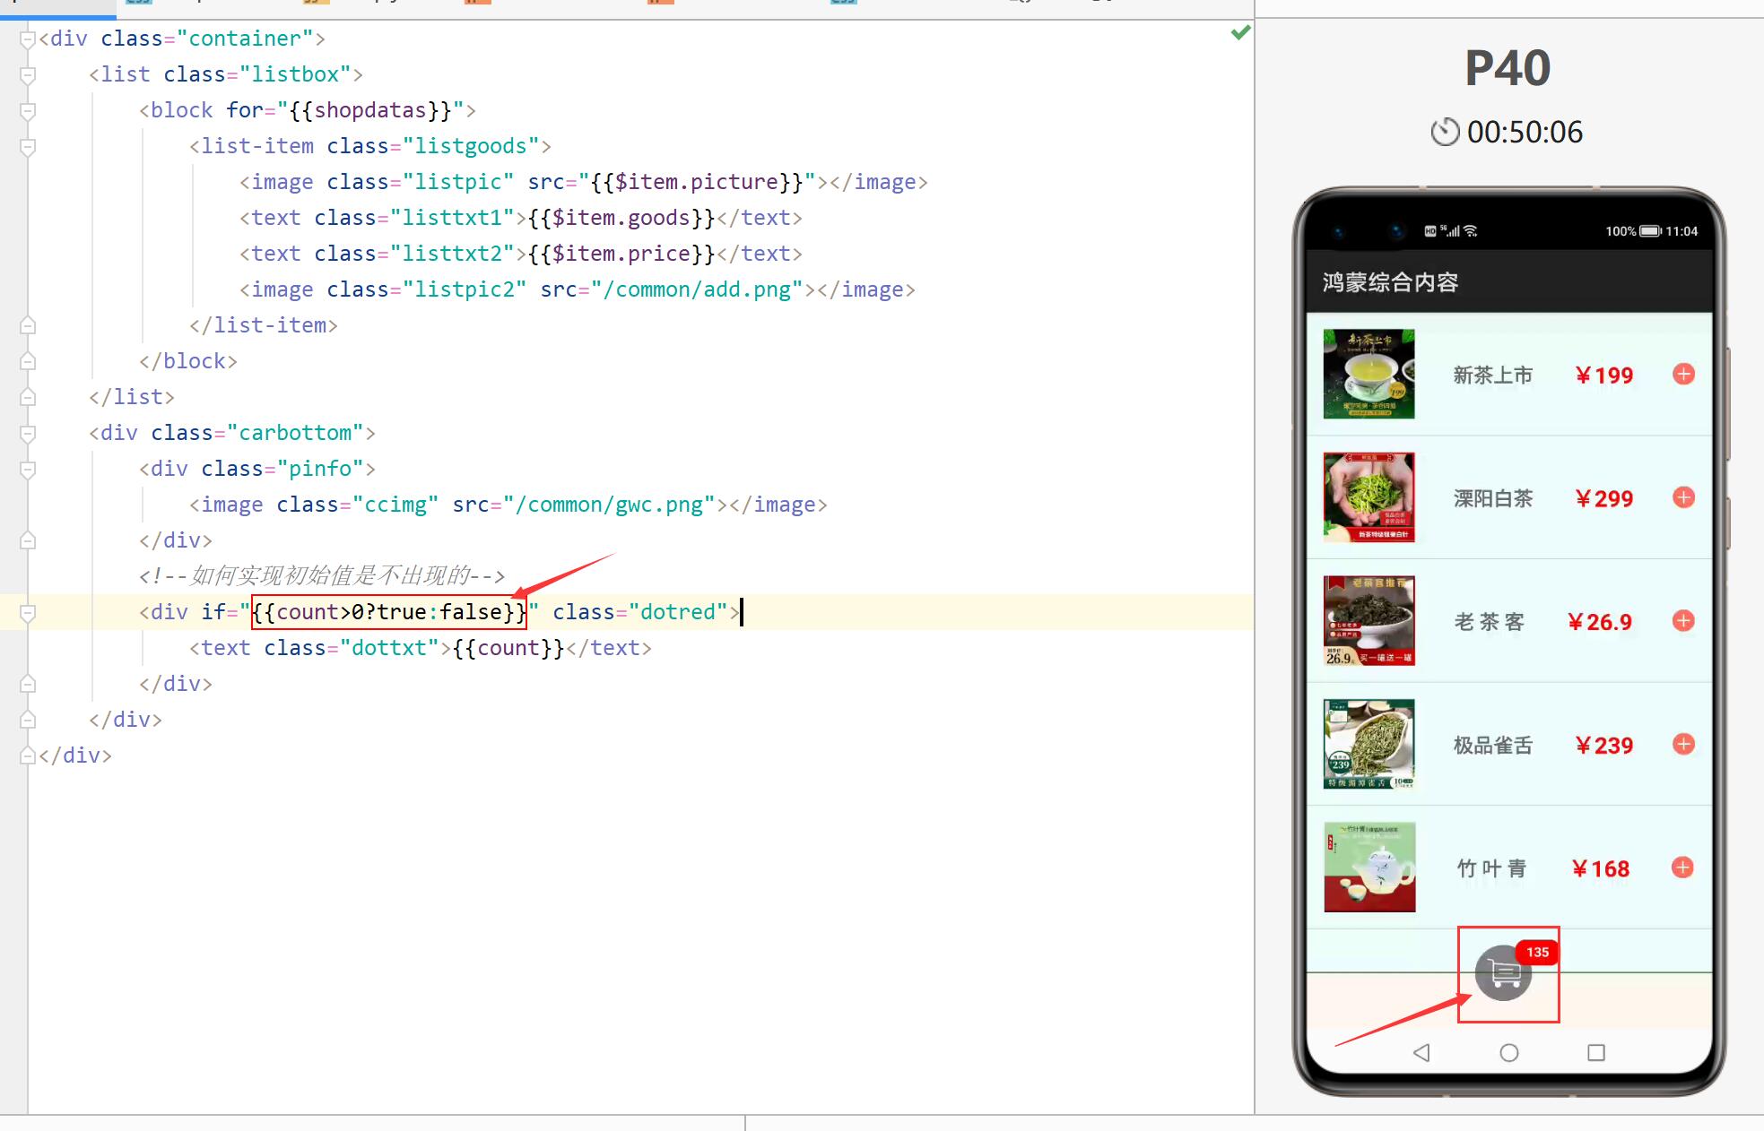The height and width of the screenshot is (1131, 1764).
Task: Tap the red 135 cart badge
Action: point(1538,953)
